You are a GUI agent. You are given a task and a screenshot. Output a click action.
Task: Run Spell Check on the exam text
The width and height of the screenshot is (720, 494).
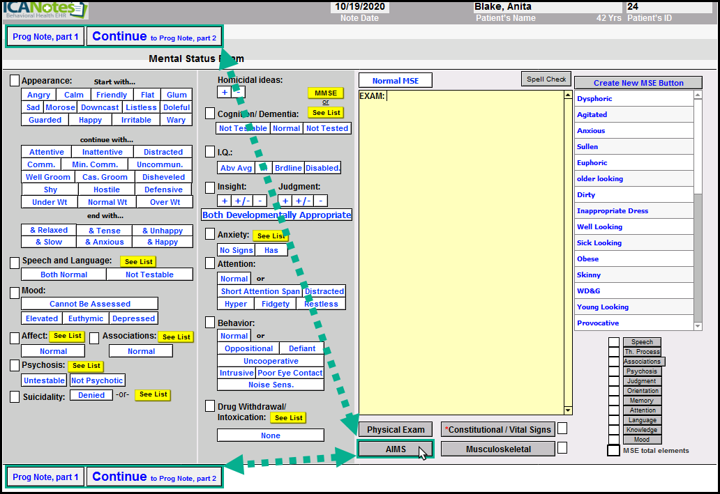[546, 79]
